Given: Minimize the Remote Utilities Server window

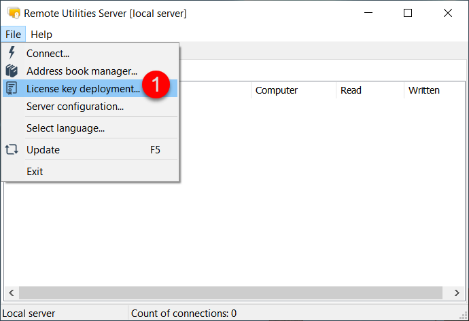Looking at the screenshot, I should (x=368, y=13).
